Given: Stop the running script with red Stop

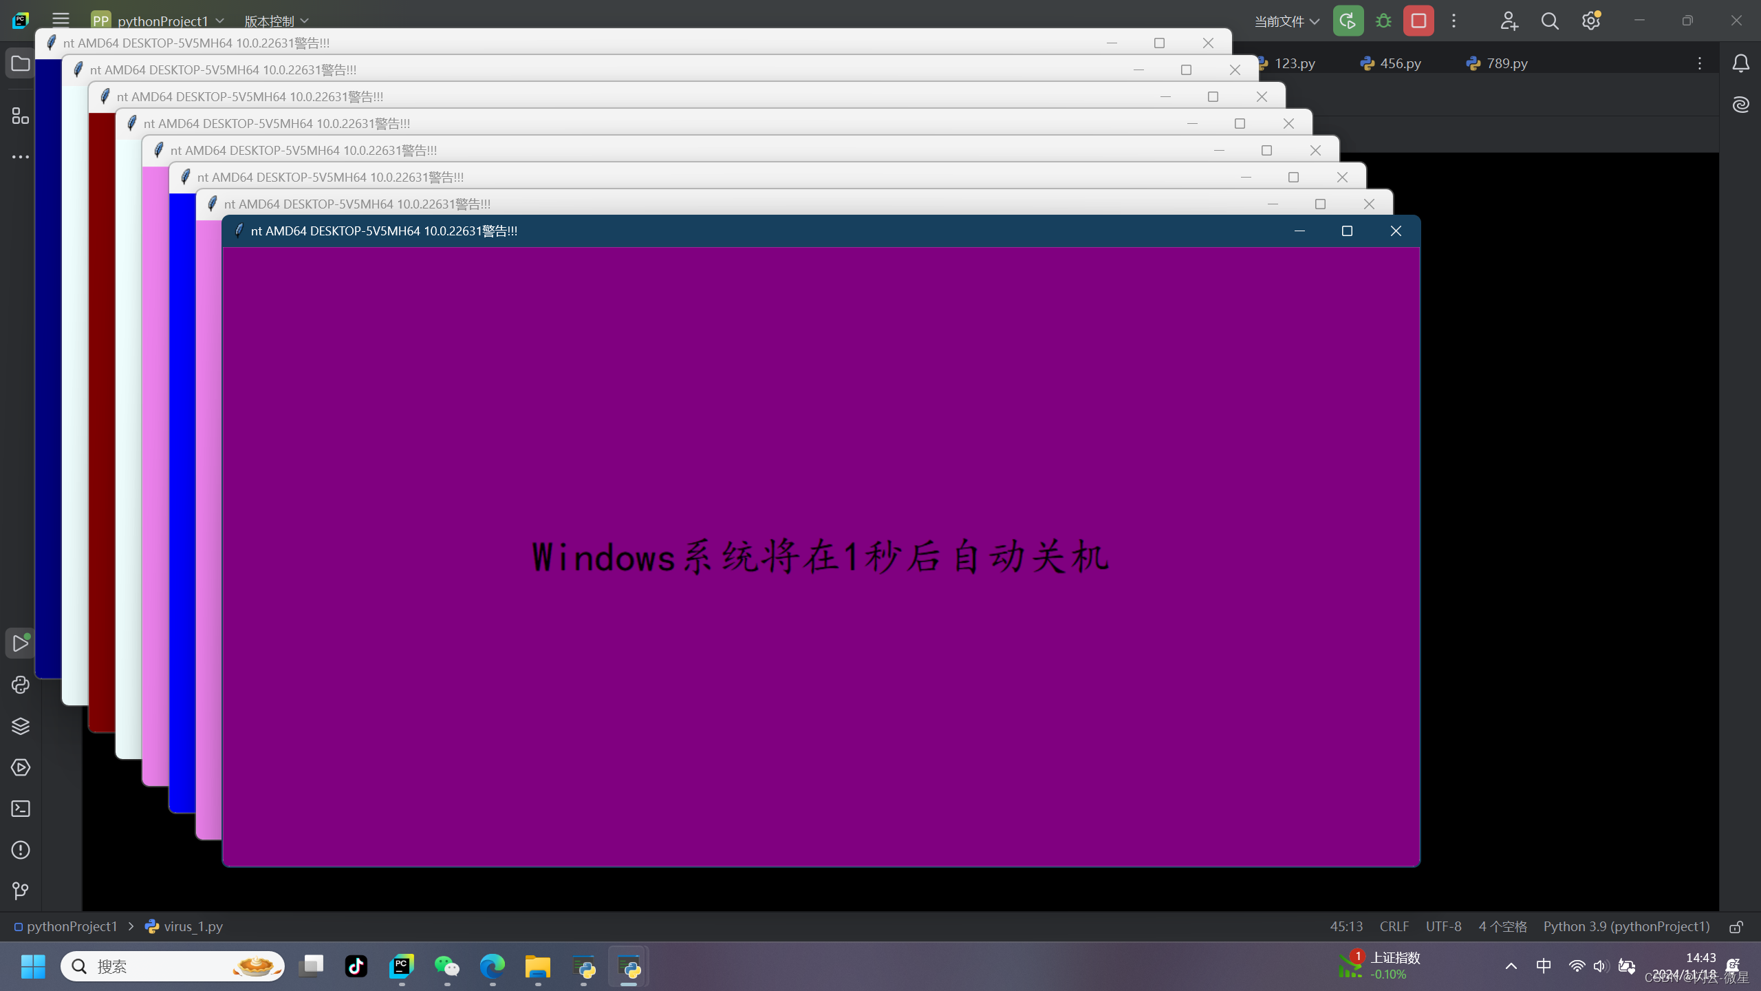Looking at the screenshot, I should click(1418, 21).
